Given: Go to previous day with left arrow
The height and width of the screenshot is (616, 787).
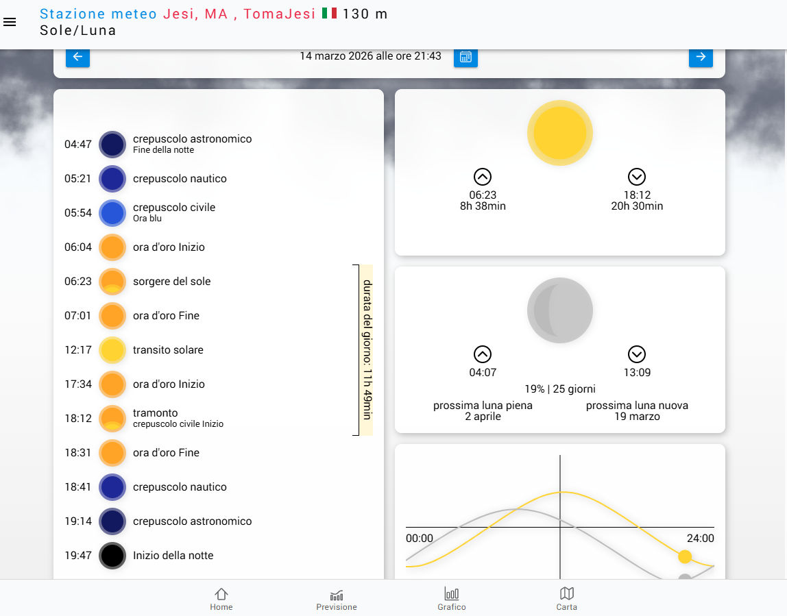Looking at the screenshot, I should click(x=77, y=57).
